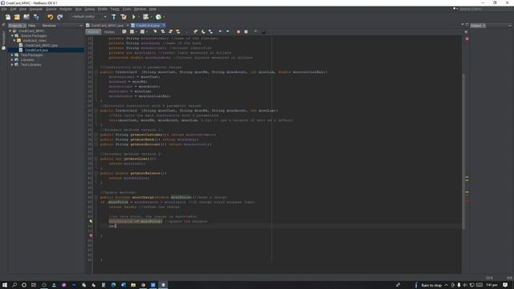Click the red error indicator atop the error stripe

pyautogui.click(x=467, y=39)
